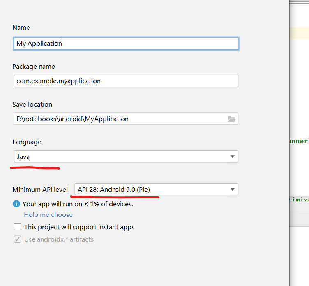Click the "This project will support instant apps" text
309x286 pixels.
click(79, 227)
